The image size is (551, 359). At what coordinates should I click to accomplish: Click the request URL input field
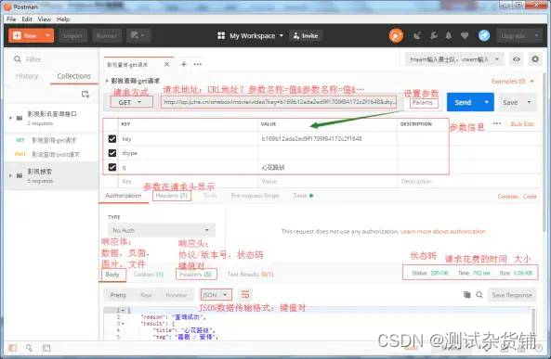tap(279, 102)
